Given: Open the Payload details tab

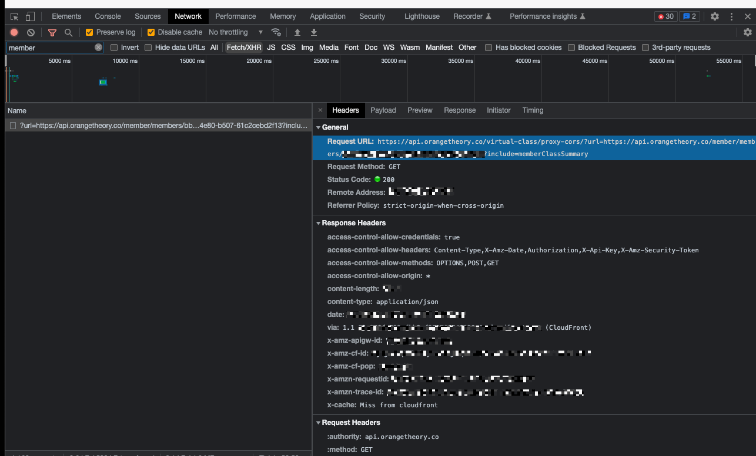Looking at the screenshot, I should [383, 110].
